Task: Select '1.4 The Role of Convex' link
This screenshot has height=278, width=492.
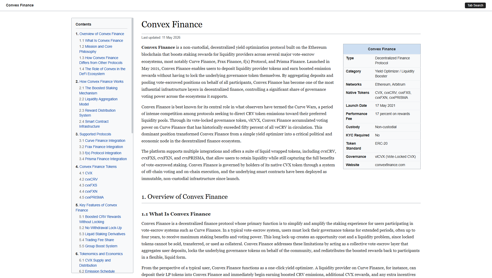Action: (102, 71)
